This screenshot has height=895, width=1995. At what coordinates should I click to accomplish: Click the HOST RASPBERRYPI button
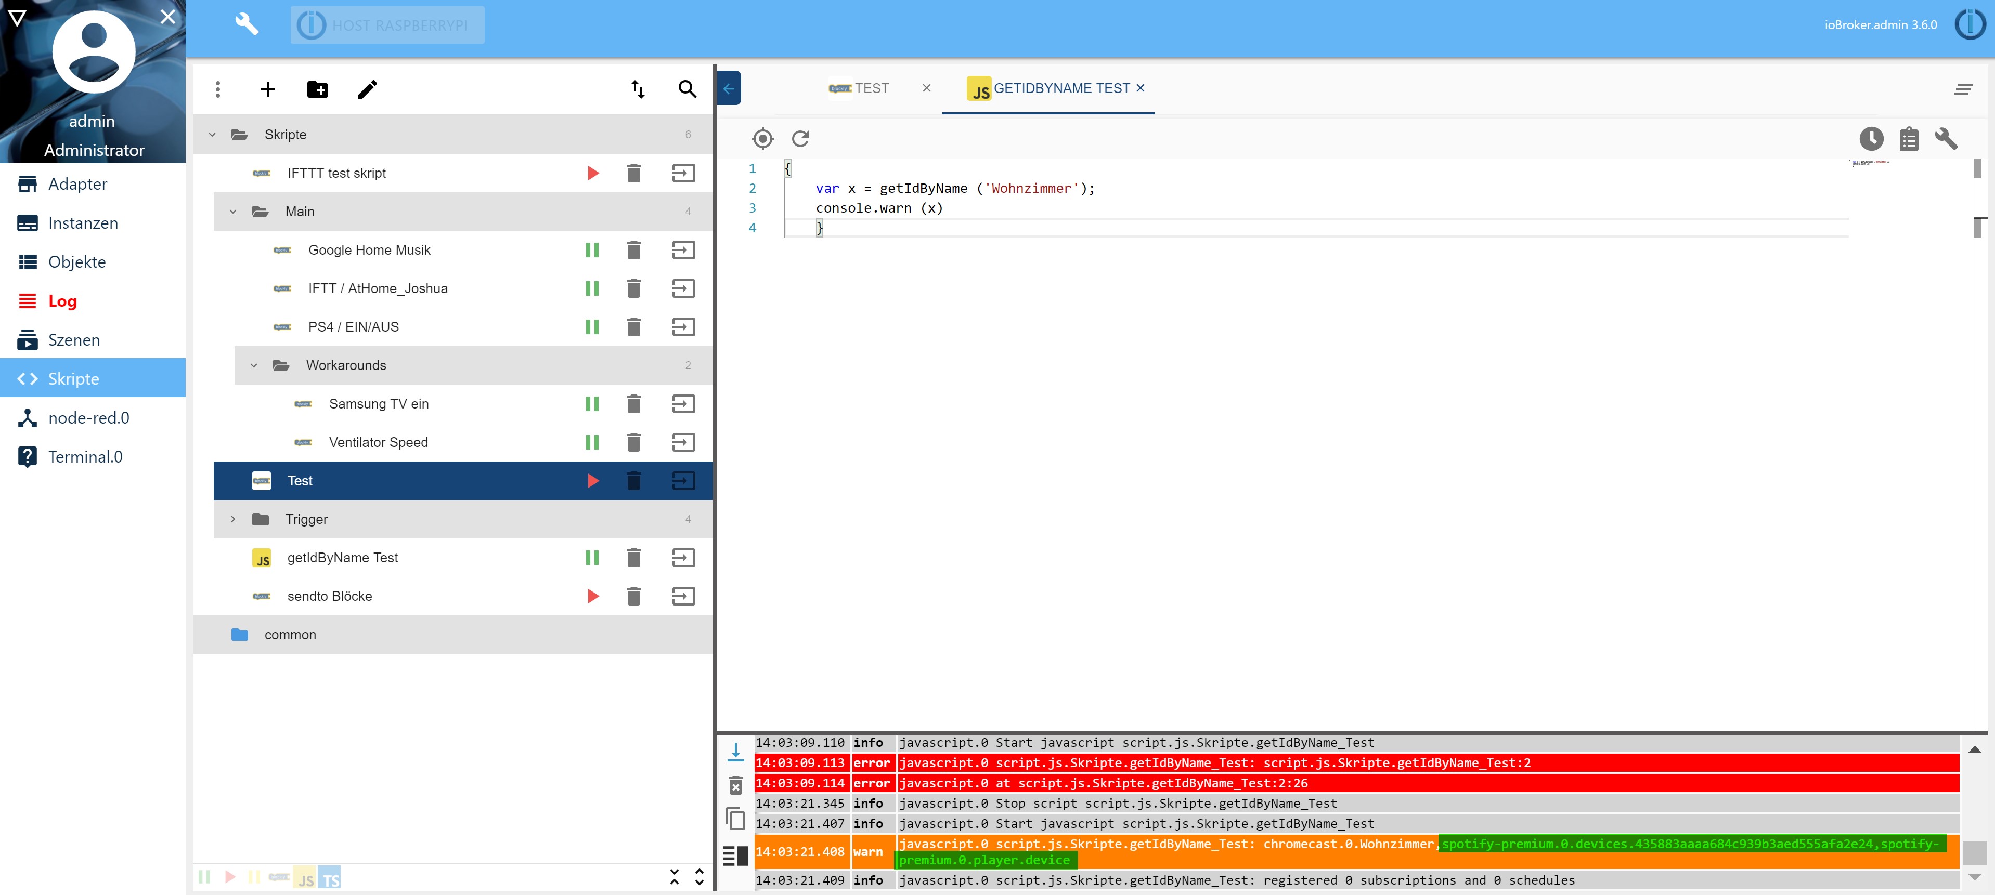[387, 25]
